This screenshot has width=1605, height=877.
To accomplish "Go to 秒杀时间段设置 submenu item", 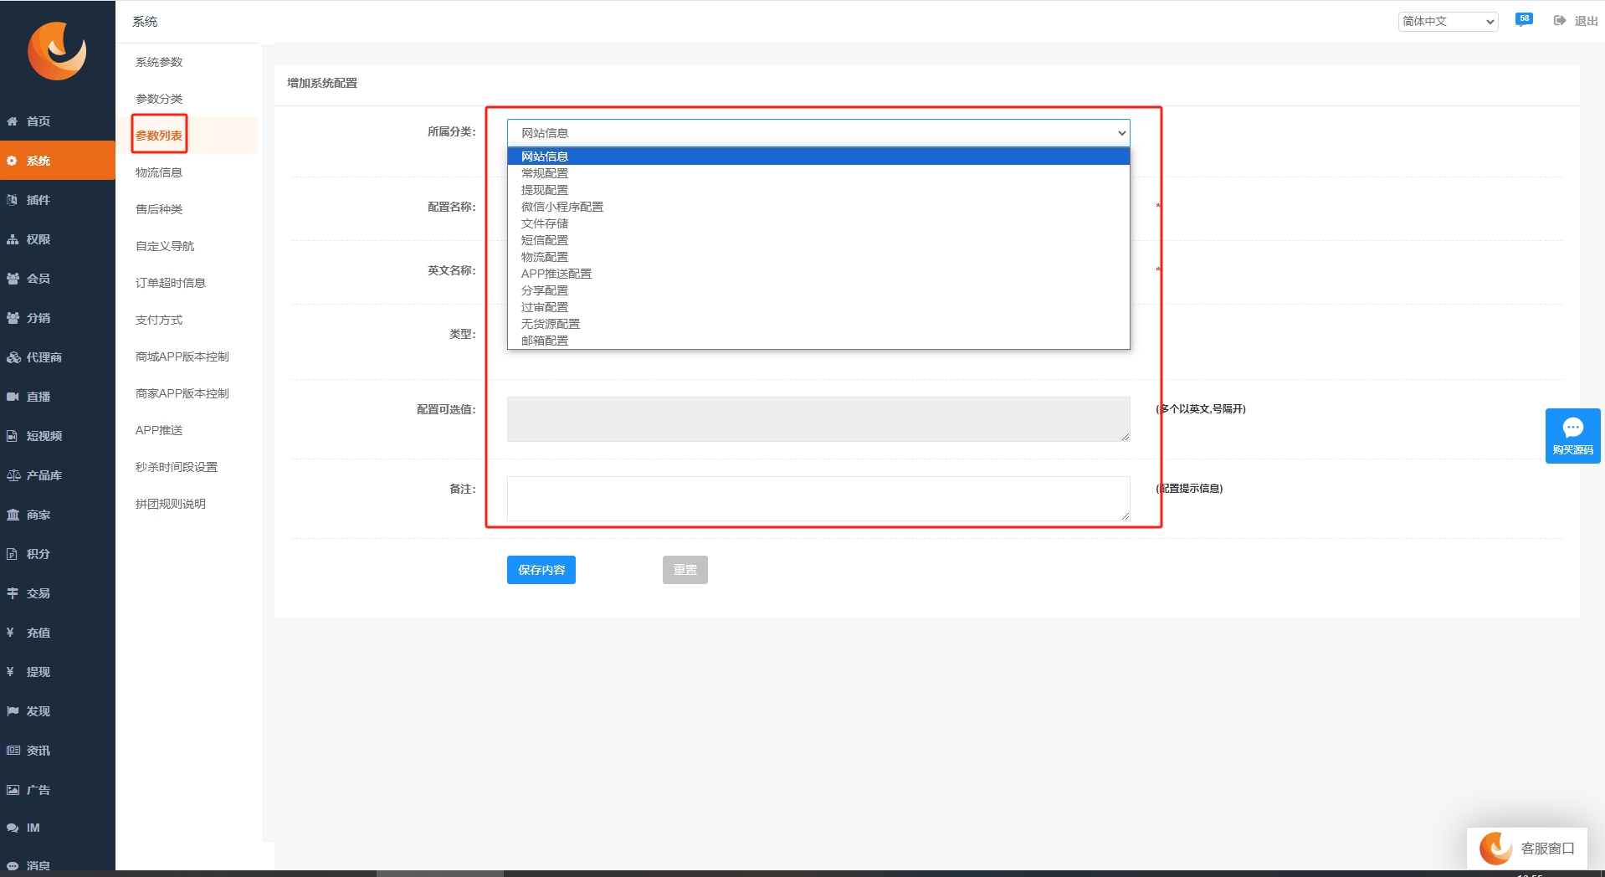I will [x=177, y=467].
